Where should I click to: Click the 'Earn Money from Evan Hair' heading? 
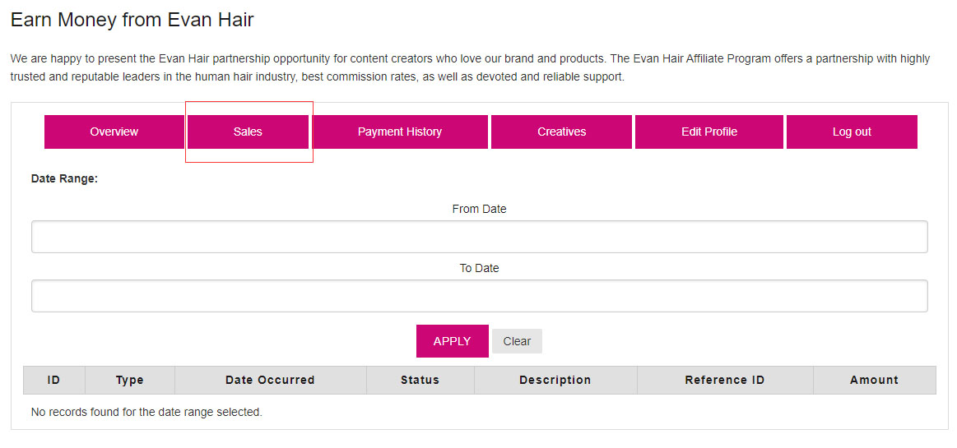pos(132,20)
